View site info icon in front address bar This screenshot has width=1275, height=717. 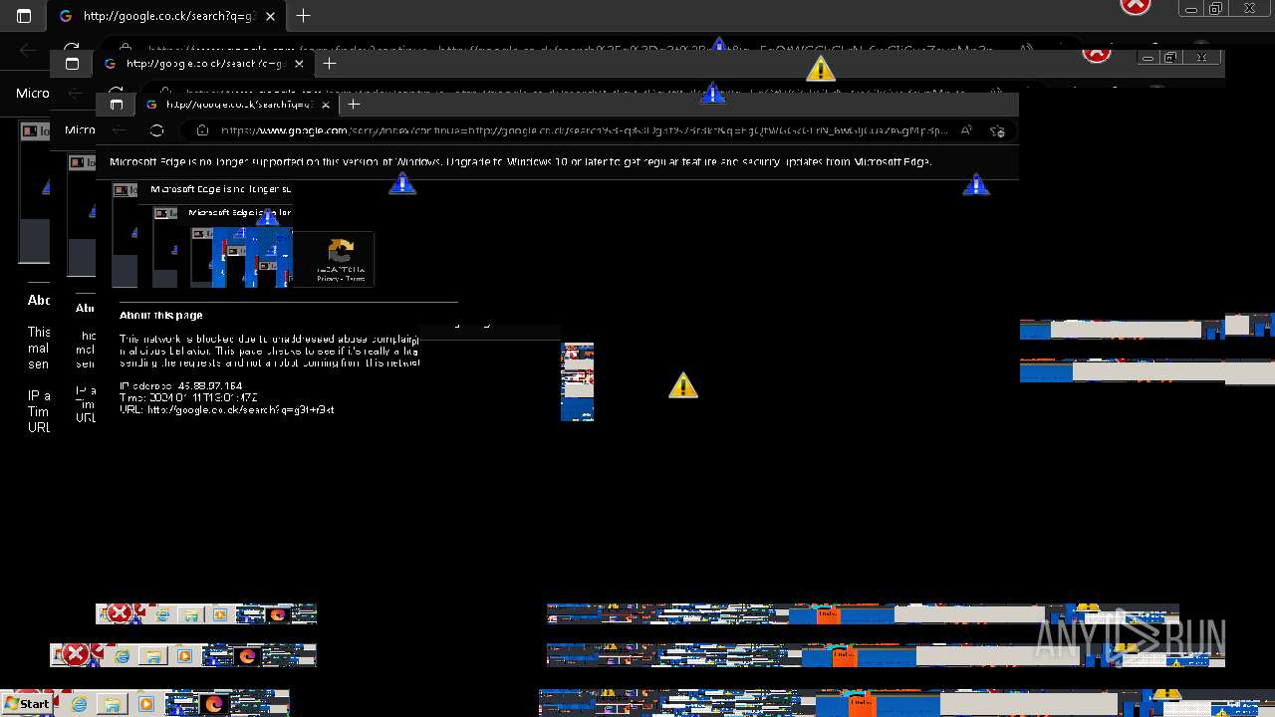click(202, 130)
